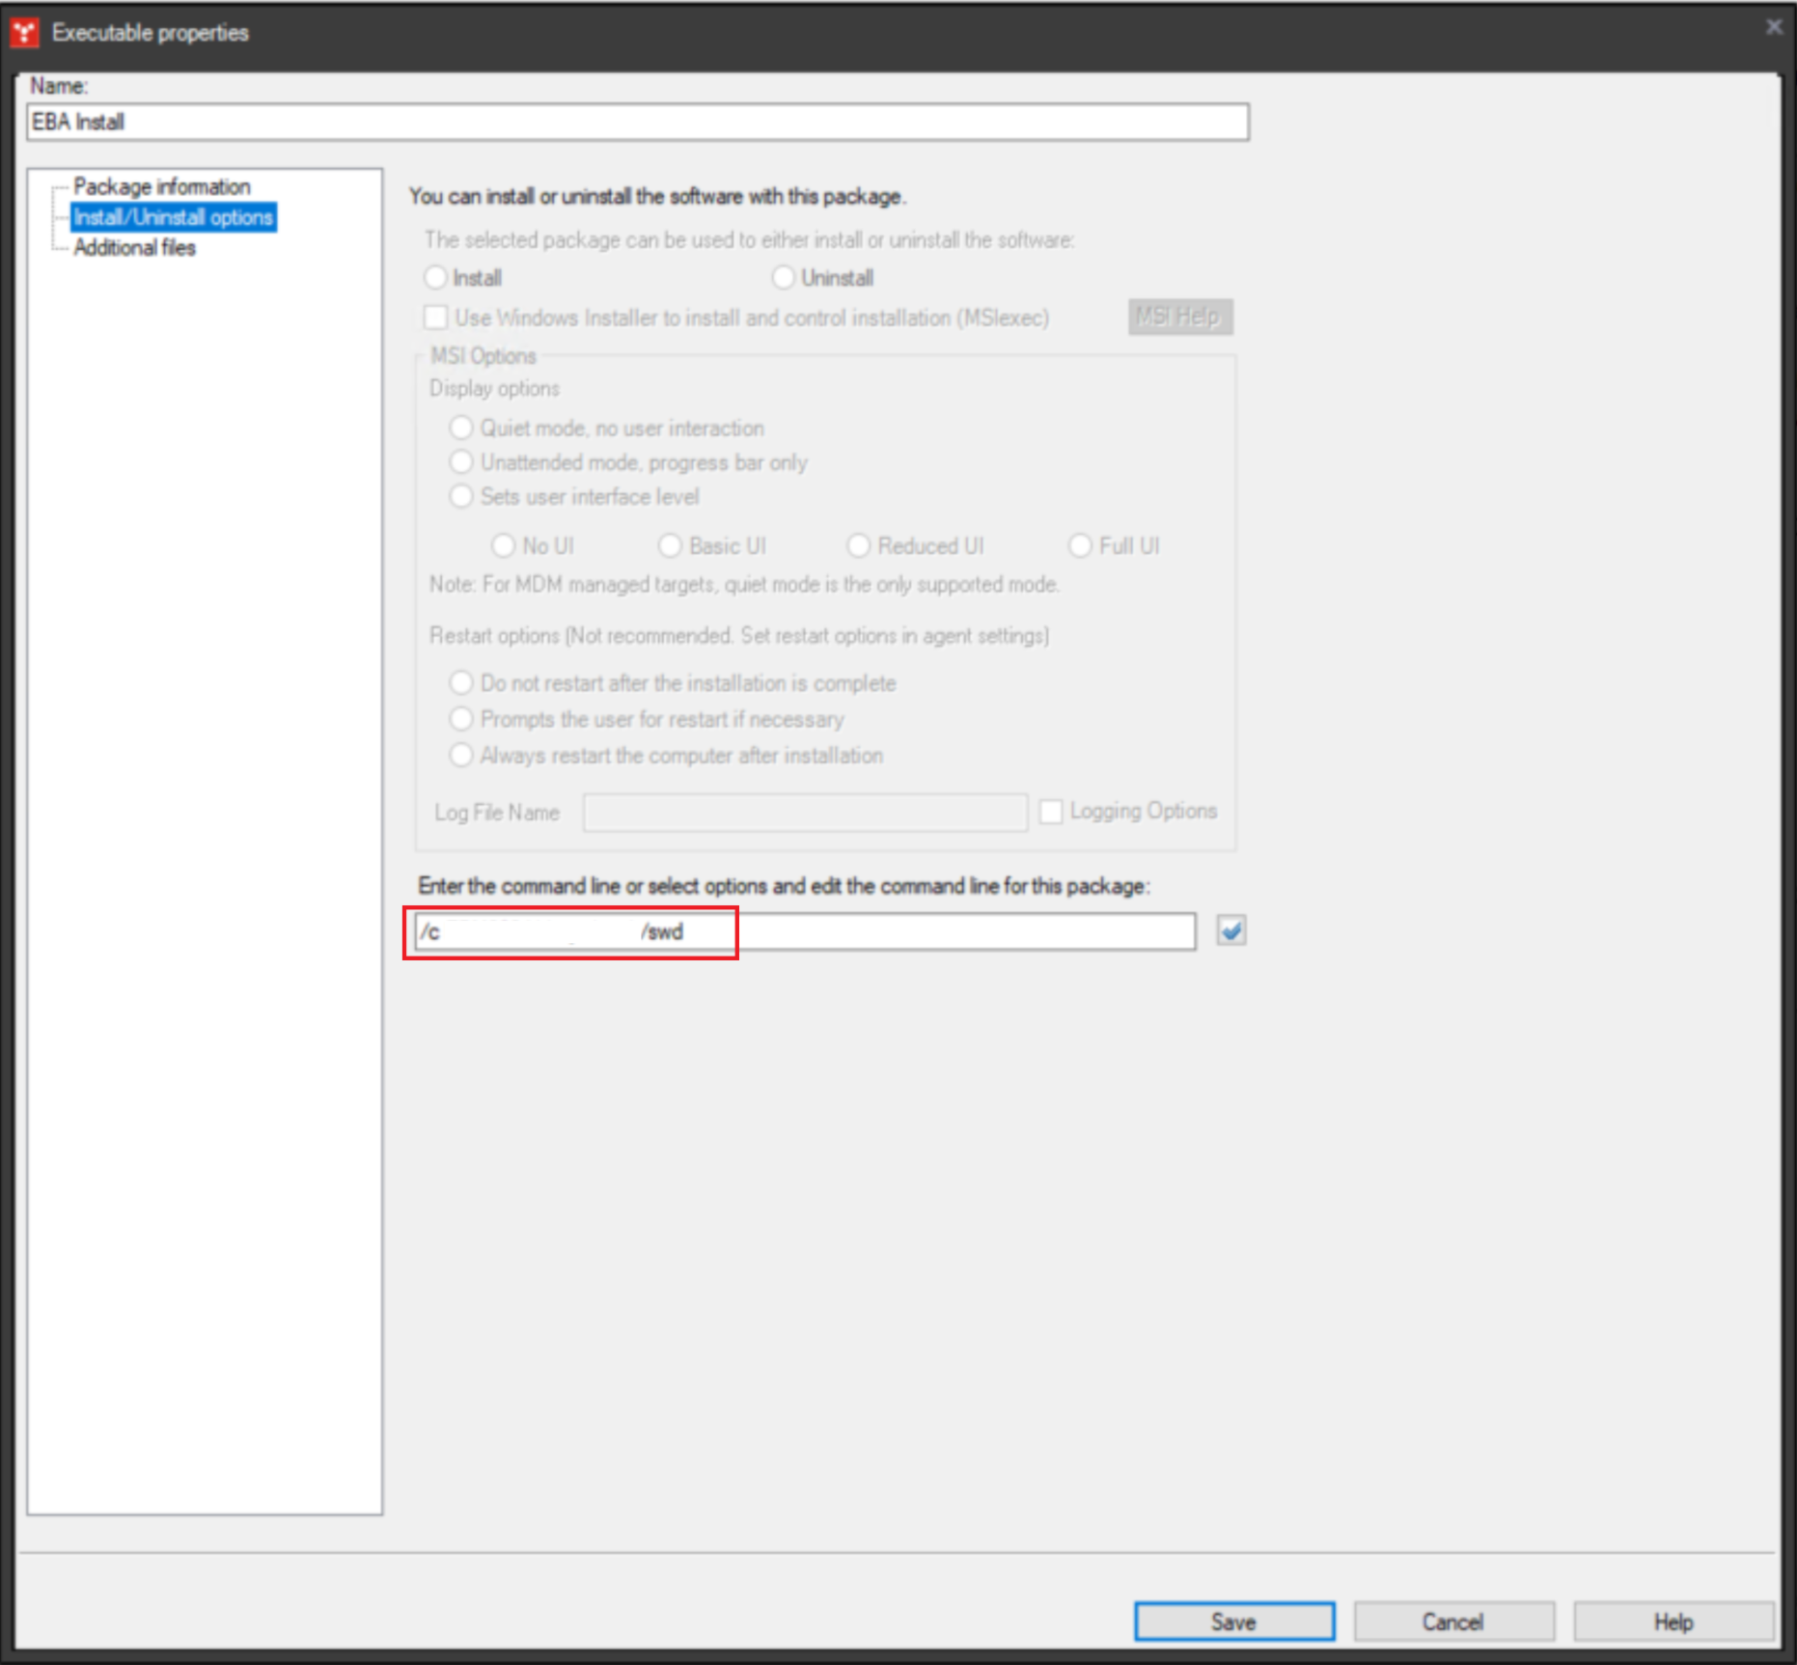Image resolution: width=1797 pixels, height=1665 pixels.
Task: Select "Quiet mode, no user interaction"
Action: (x=460, y=429)
